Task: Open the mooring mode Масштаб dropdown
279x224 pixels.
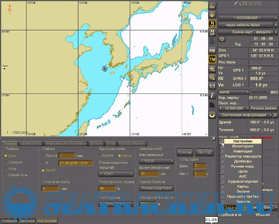Action: pos(116,174)
